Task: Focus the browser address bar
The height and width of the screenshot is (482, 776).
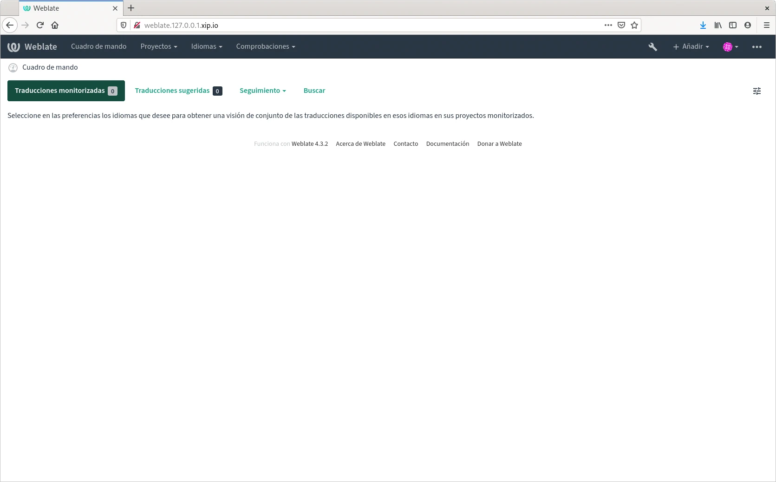Action: click(362, 25)
